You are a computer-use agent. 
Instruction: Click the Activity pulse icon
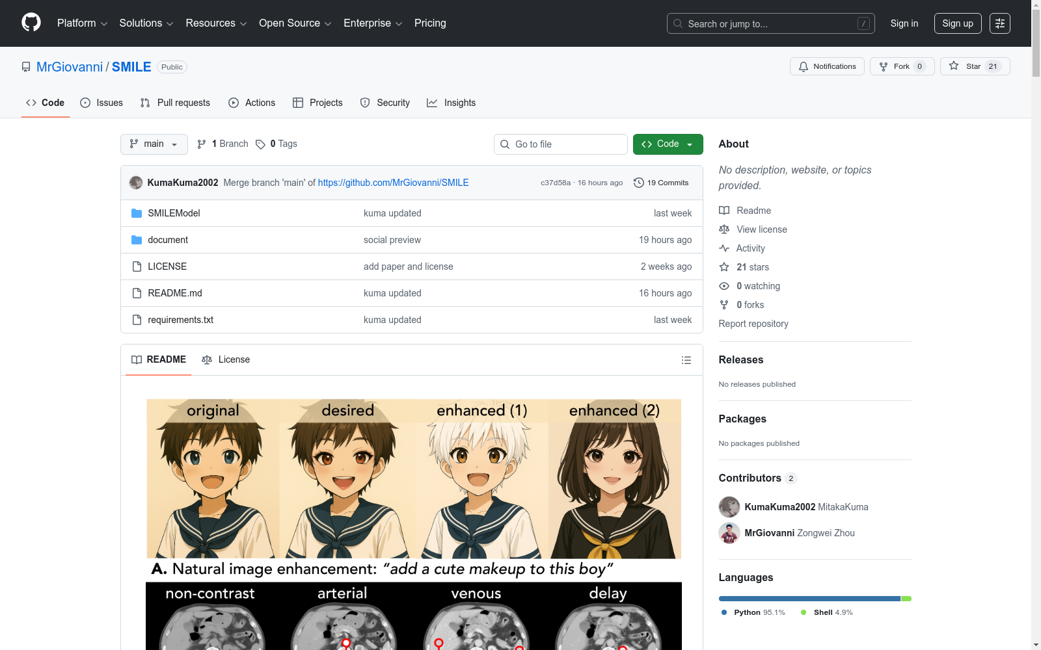pyautogui.click(x=724, y=248)
